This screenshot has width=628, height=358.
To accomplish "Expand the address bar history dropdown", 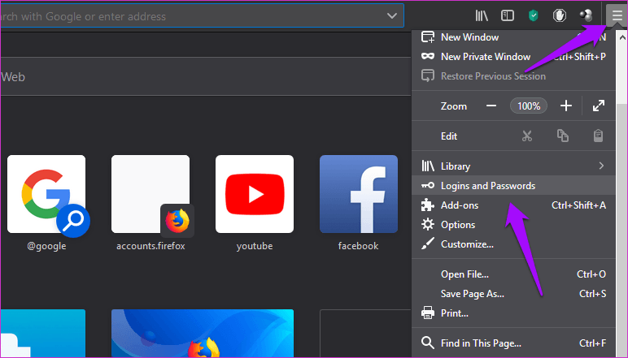I will pyautogui.click(x=392, y=16).
